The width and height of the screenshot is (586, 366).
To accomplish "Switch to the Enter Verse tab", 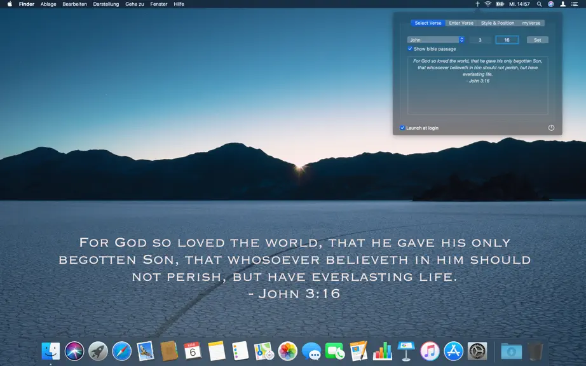I will pos(461,23).
